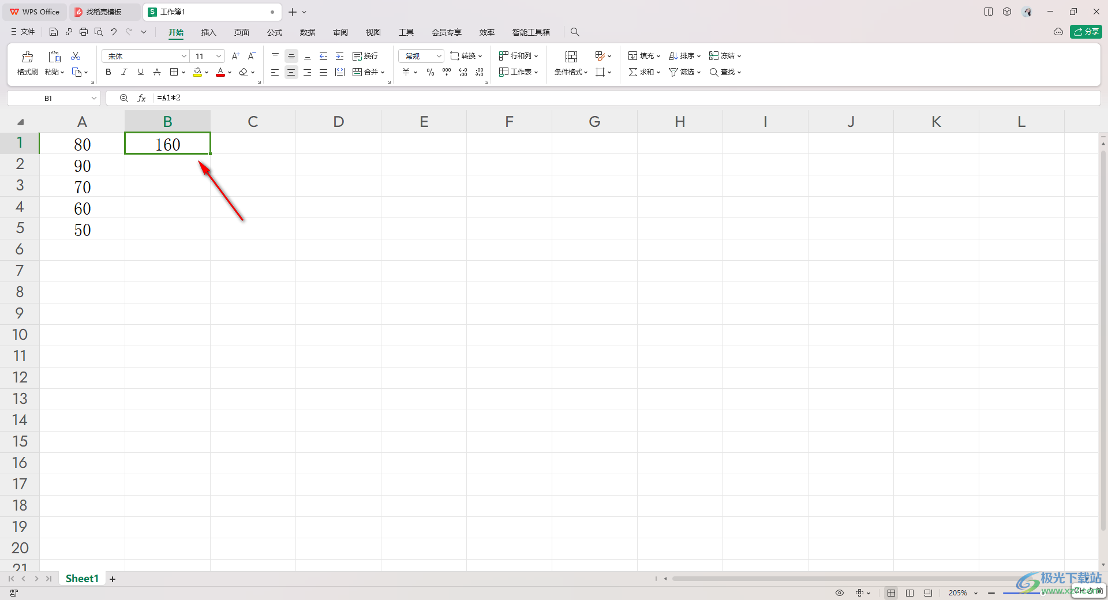Click the eye protection mode icon in status bar
The image size is (1108, 600).
pyautogui.click(x=840, y=593)
